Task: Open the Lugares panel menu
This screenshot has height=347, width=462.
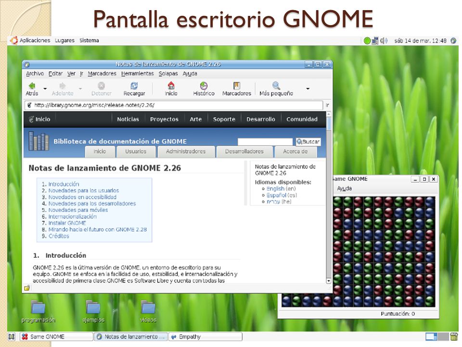Action: tap(64, 40)
